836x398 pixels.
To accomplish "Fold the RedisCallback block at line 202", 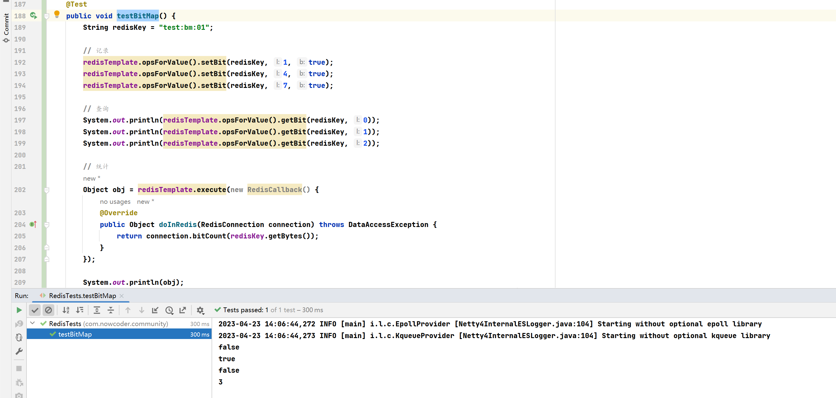I will (47, 190).
